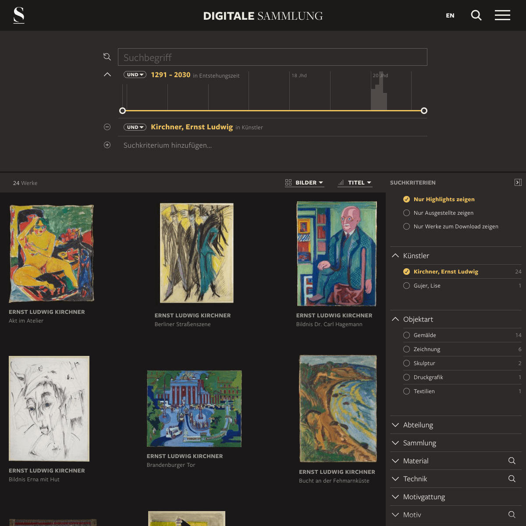526x526 pixels.
Task: Open the Bildnis Dr. Carl Hagemann painting
Action: pyautogui.click(x=337, y=253)
